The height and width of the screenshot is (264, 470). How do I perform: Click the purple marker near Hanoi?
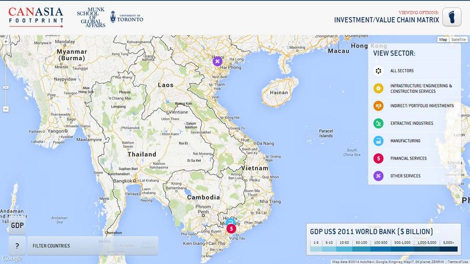217,61
